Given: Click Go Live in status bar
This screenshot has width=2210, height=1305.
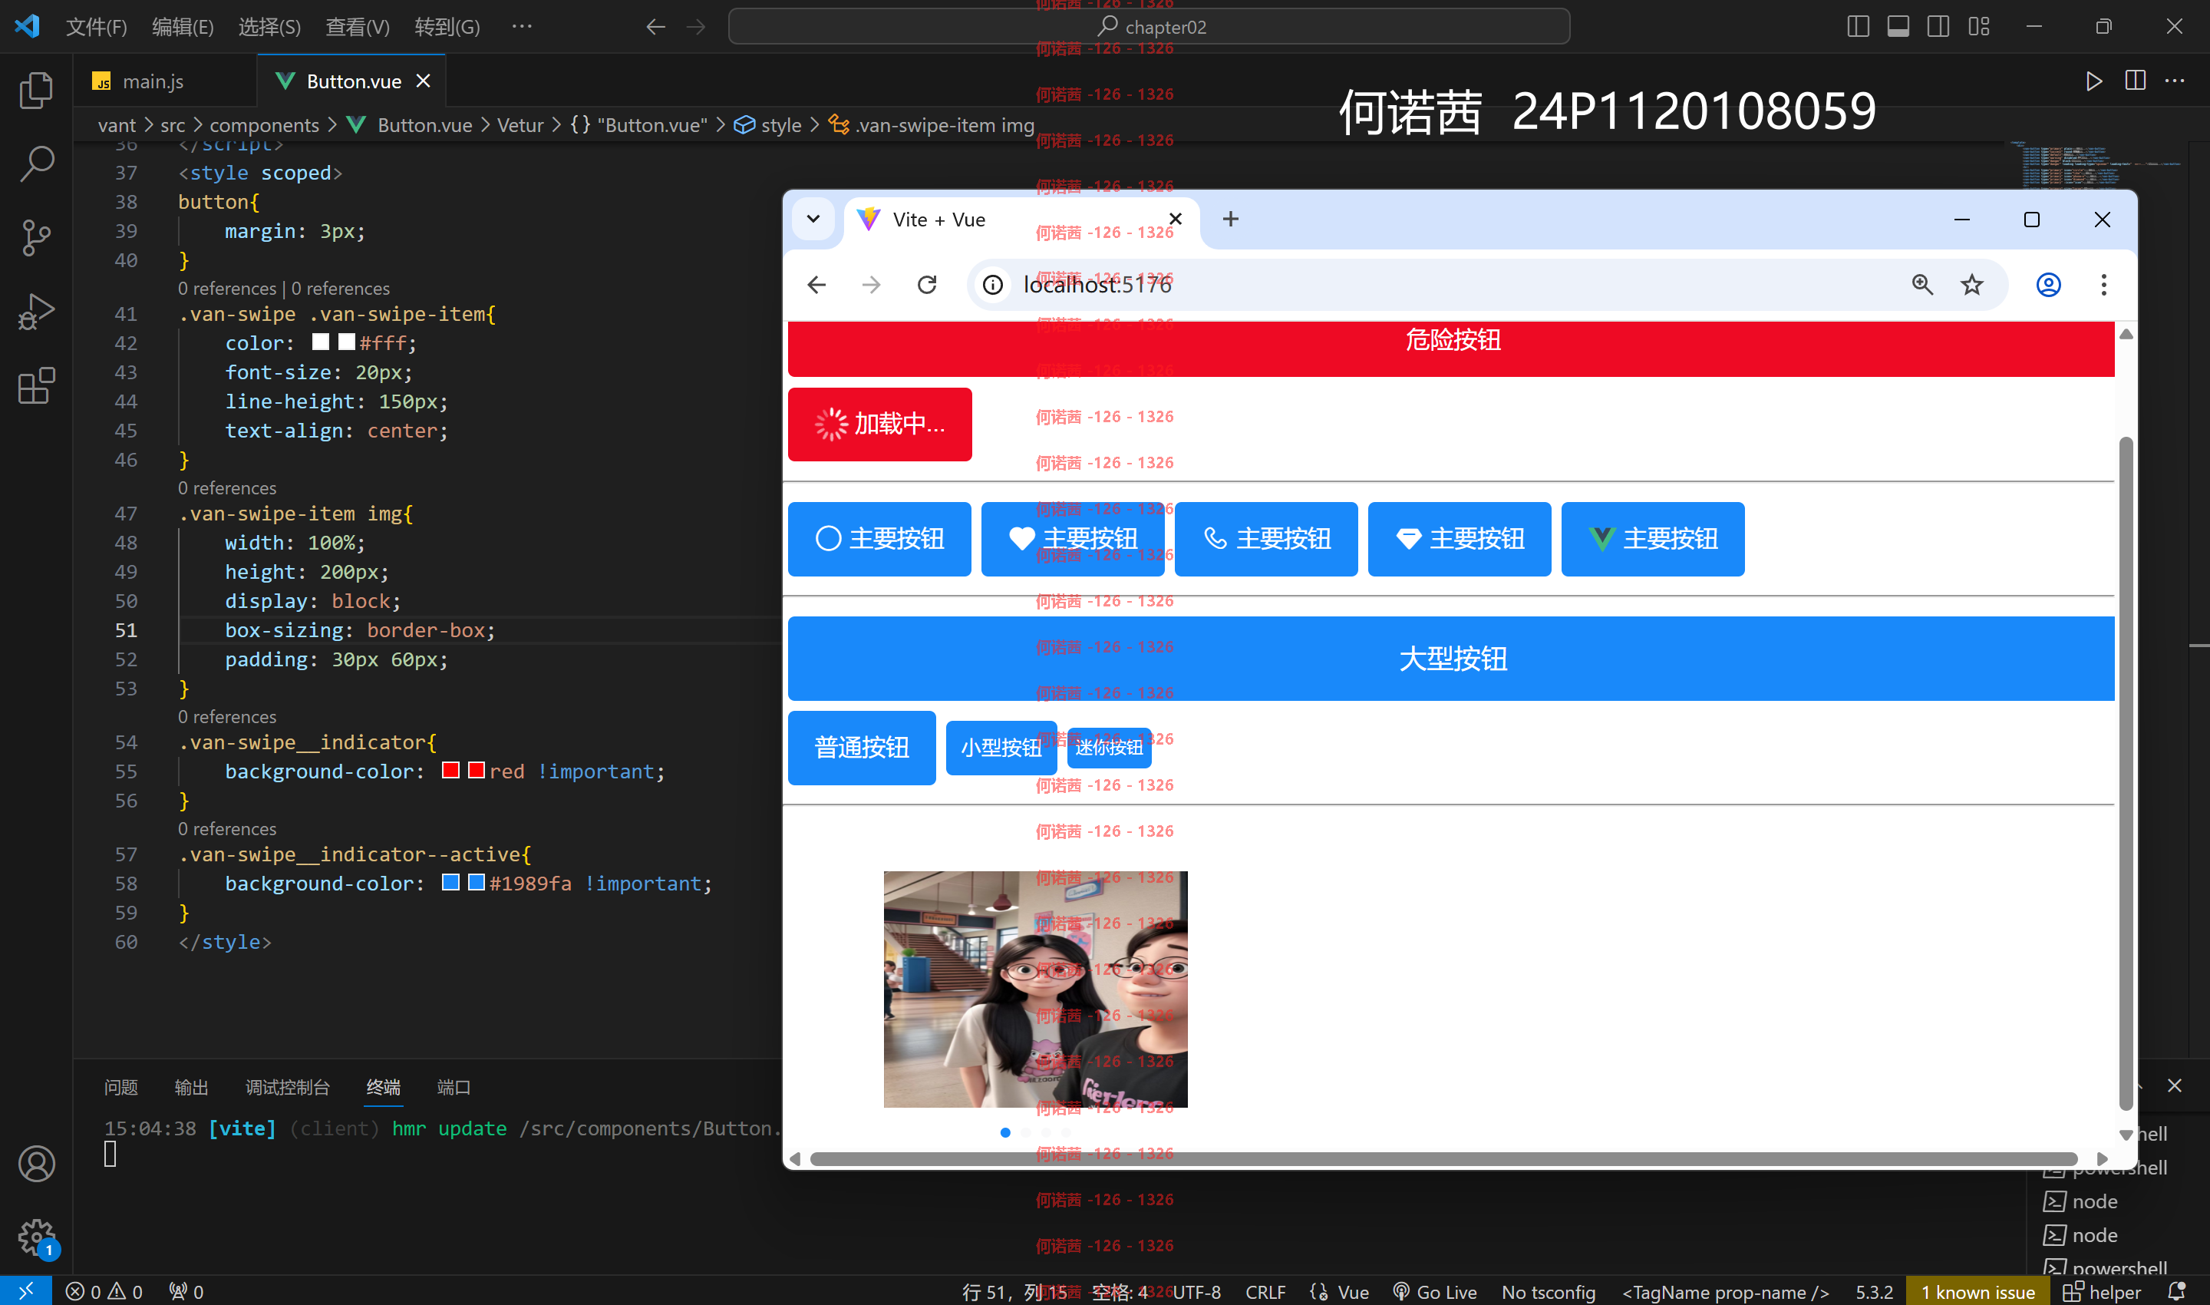Looking at the screenshot, I should coord(1435,1291).
